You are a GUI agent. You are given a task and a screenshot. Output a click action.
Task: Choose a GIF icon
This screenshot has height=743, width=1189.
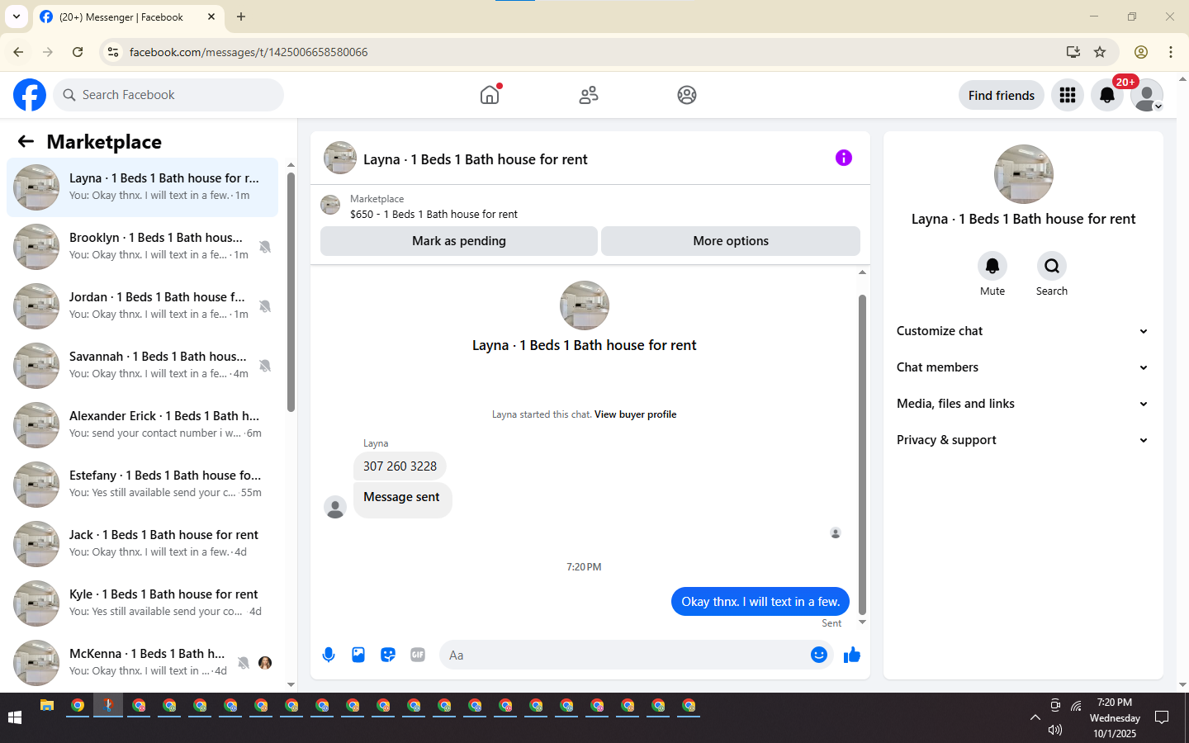(x=418, y=655)
